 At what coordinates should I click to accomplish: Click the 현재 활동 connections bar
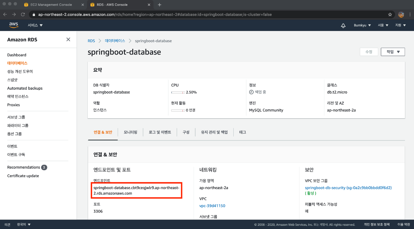tap(178, 111)
